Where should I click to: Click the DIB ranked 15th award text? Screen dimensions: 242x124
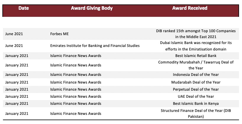(x=196, y=34)
